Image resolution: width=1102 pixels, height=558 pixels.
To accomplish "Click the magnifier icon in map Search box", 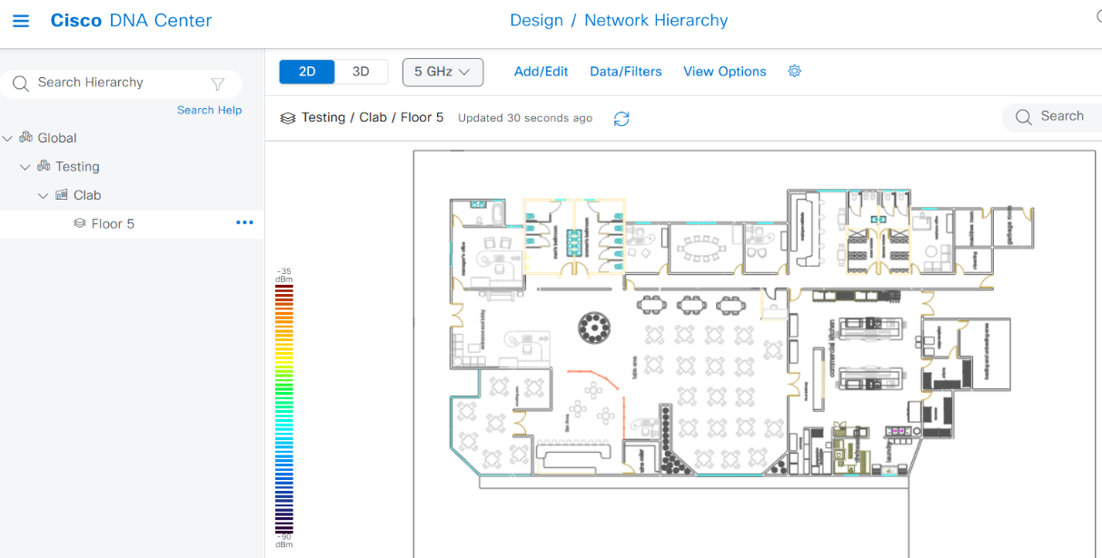I will pos(1024,117).
